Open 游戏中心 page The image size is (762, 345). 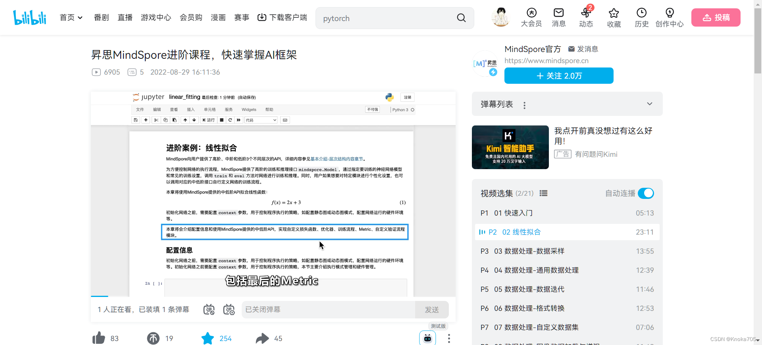(156, 17)
